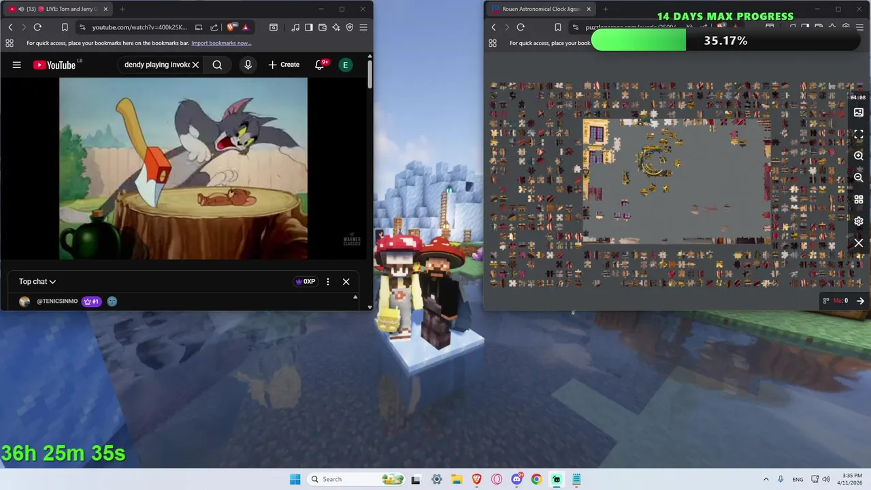Open the E account avatar menu
This screenshot has height=490, width=871.
point(346,65)
